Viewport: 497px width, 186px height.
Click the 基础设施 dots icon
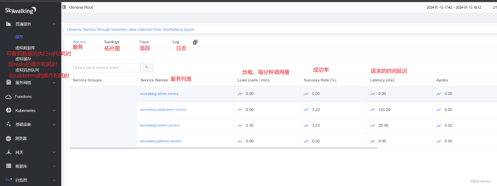pyautogui.click(x=9, y=124)
